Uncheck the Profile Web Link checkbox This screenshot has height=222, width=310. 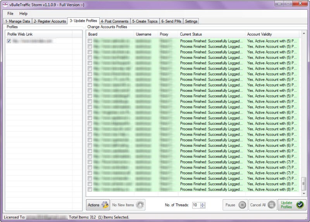pos(9,41)
